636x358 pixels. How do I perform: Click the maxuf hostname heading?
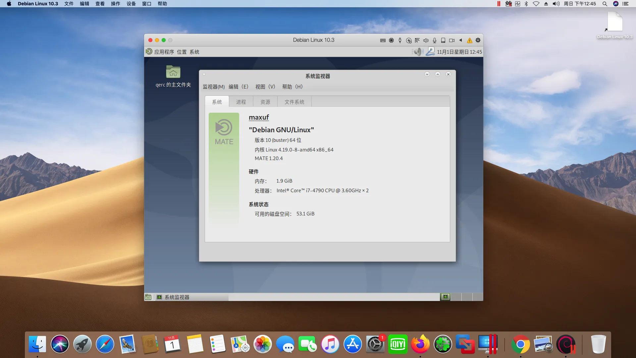point(259,117)
